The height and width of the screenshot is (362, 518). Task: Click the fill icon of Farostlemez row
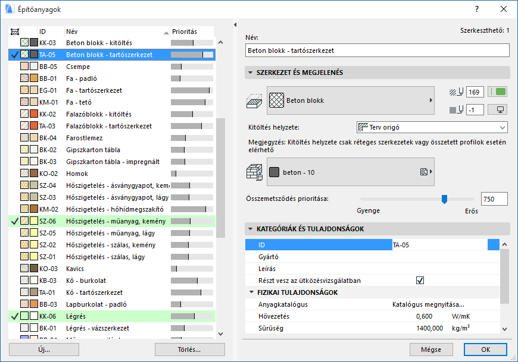(x=24, y=137)
